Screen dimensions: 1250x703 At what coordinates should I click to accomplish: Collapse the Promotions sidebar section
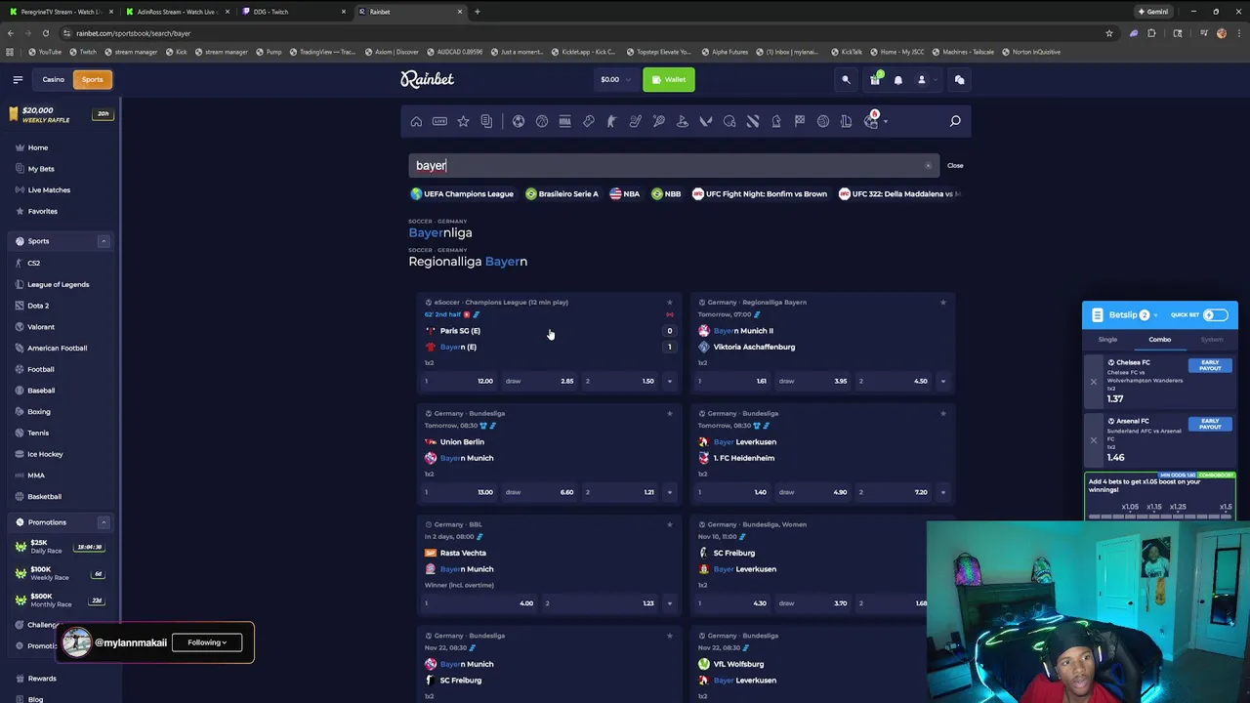pyautogui.click(x=104, y=522)
